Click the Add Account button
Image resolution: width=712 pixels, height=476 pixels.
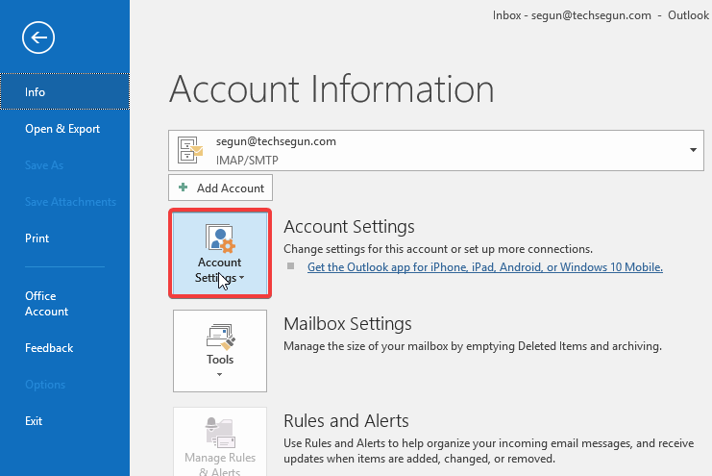pos(220,188)
